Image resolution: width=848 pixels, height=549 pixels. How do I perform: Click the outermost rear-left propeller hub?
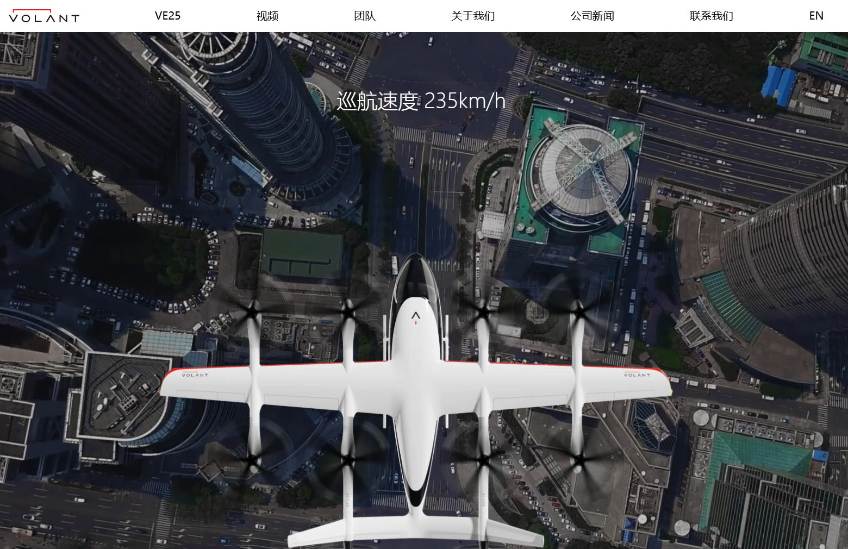point(252,461)
